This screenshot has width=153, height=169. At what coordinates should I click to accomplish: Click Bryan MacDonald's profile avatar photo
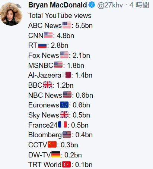pyautogui.click(x=11, y=14)
